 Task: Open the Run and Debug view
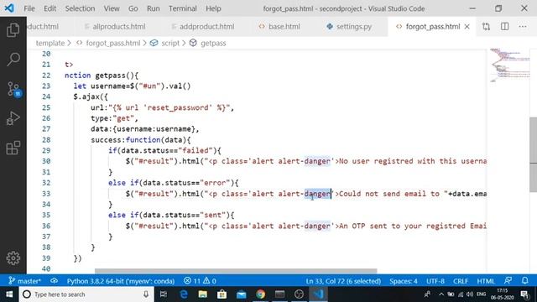[13, 118]
